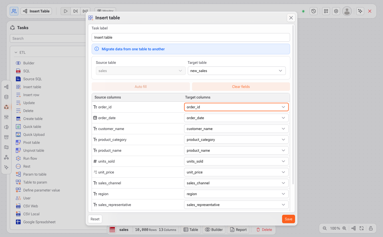Toggle the canvas lock icon

(x=371, y=228)
